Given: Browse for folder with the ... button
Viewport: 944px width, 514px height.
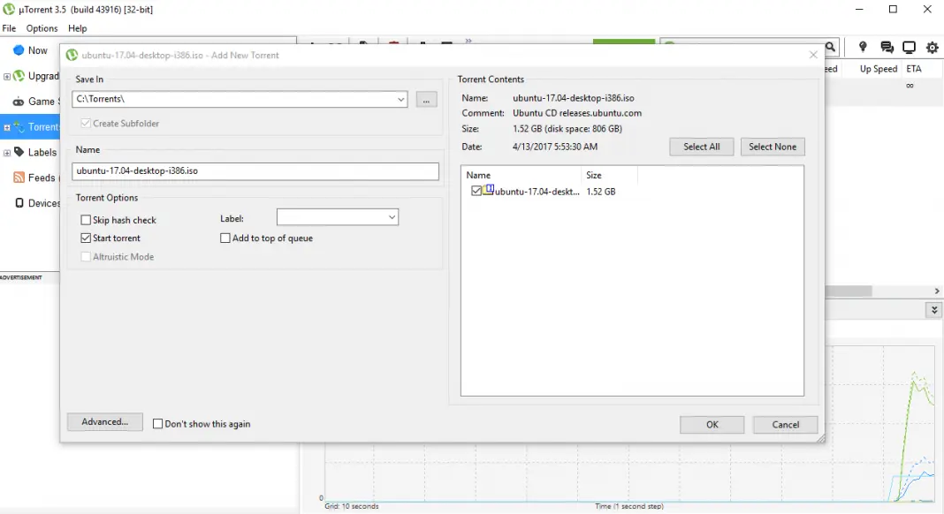Looking at the screenshot, I should tap(426, 100).
